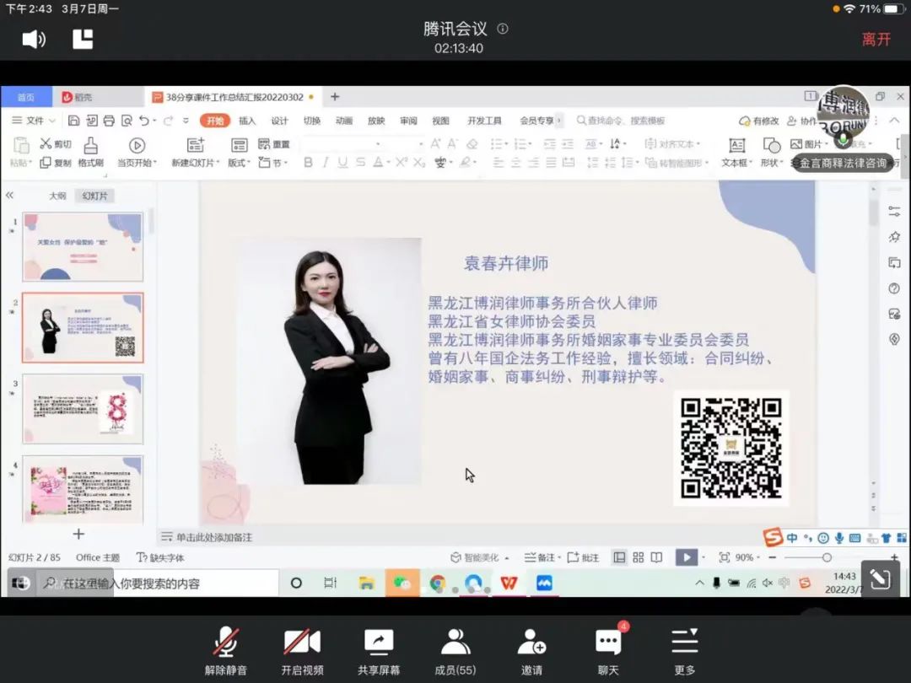
Task: Switch to the 首页 tab in WPS
Action: (26, 97)
